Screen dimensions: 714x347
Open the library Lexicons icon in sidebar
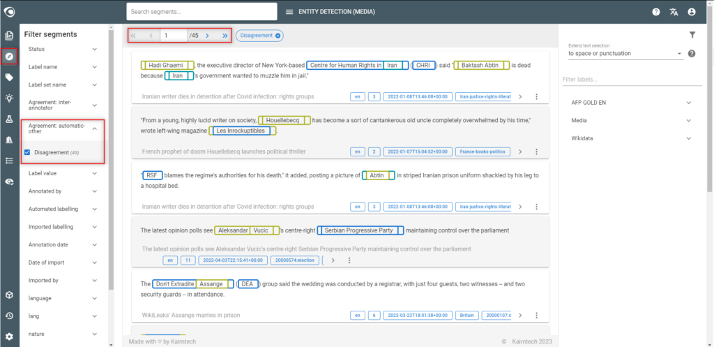pyautogui.click(x=9, y=140)
